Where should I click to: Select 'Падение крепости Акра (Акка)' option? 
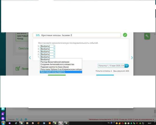click(x=61, y=67)
